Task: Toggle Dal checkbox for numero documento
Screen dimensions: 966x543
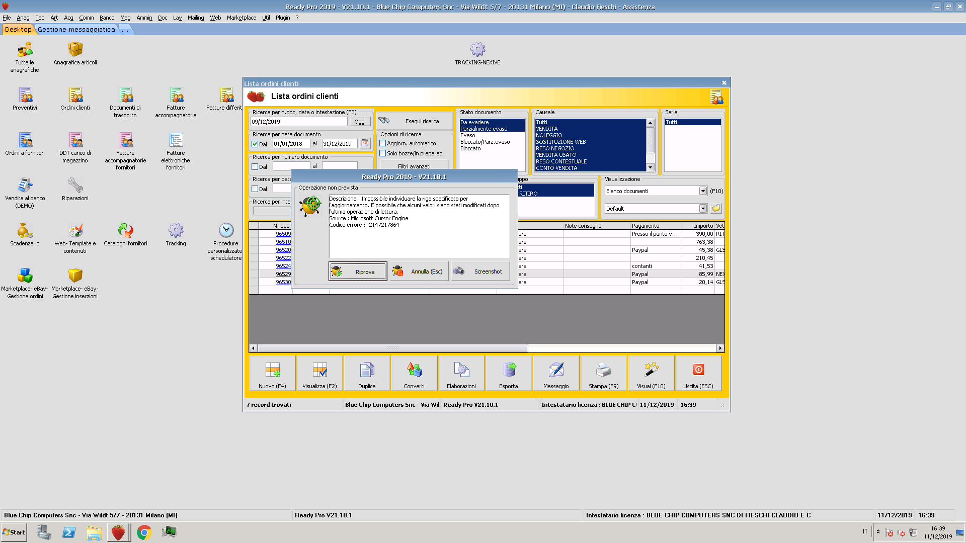Action: 255,167
